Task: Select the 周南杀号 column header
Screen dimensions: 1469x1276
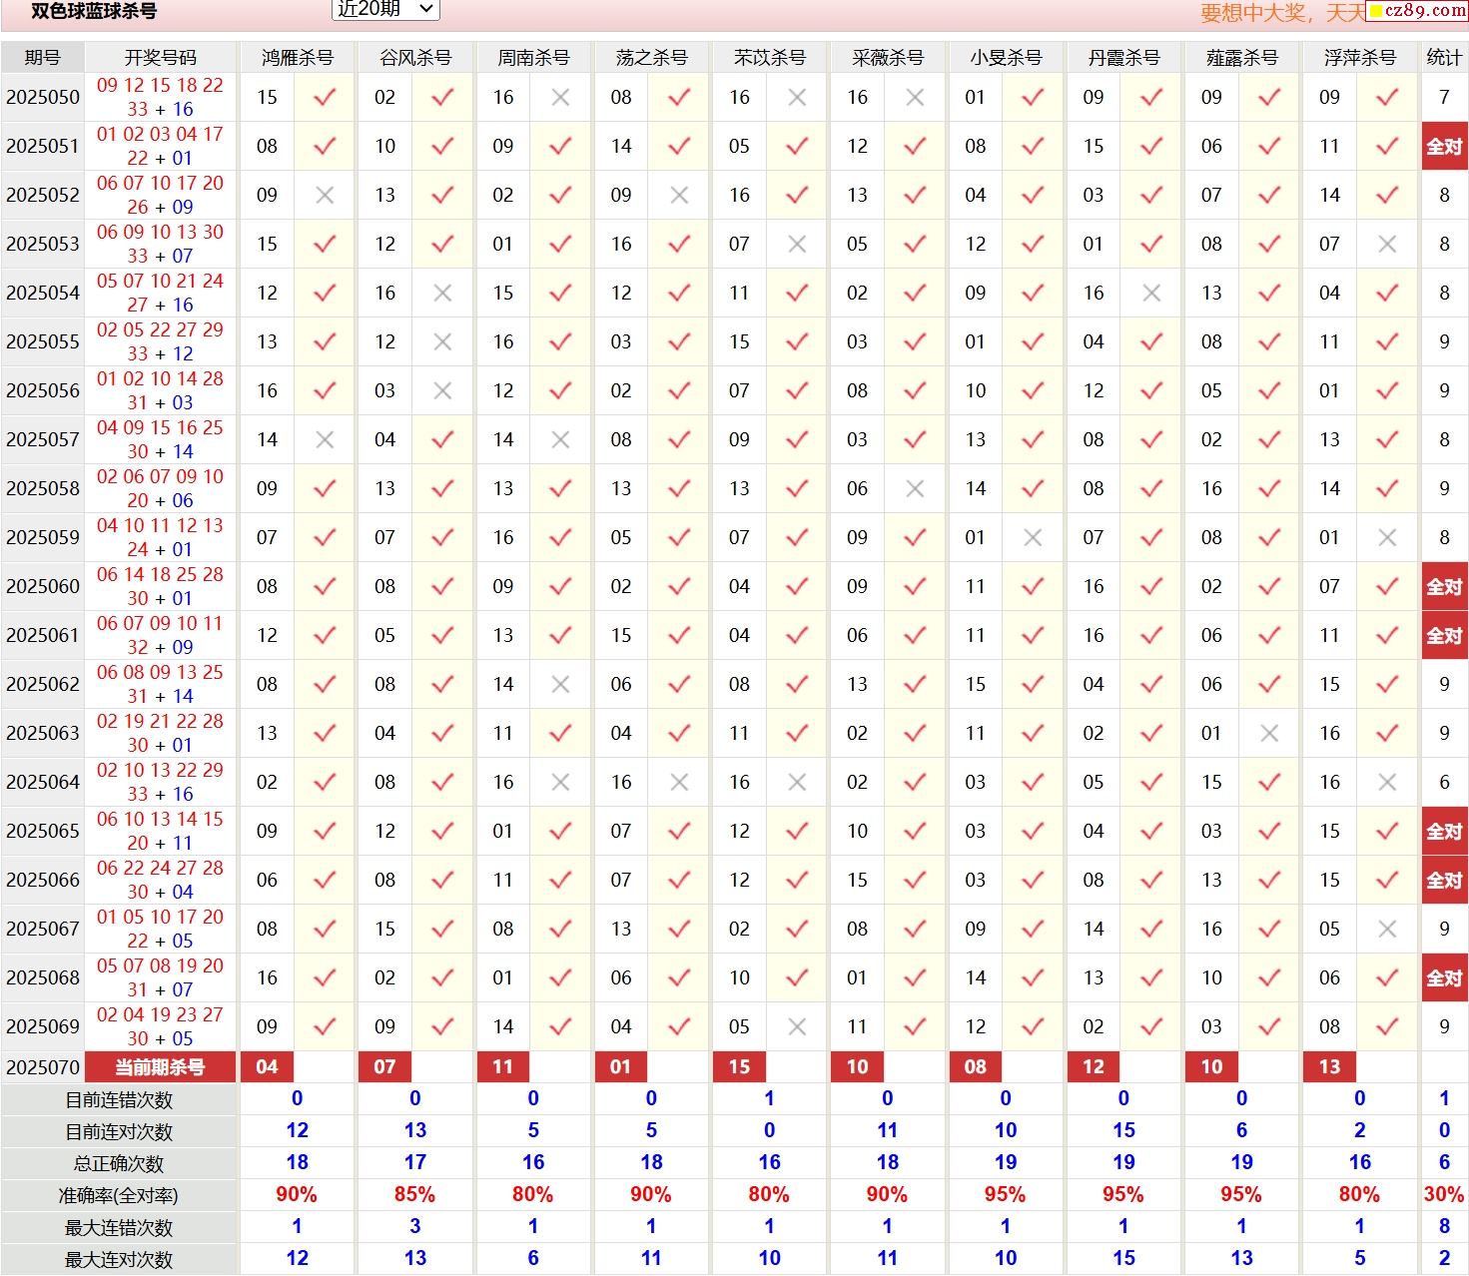Action: [533, 57]
